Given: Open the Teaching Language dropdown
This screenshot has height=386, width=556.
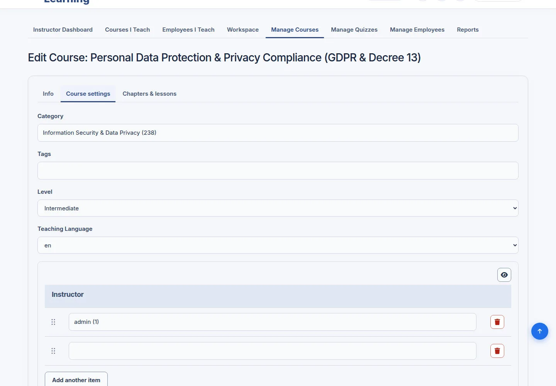Looking at the screenshot, I should [278, 245].
